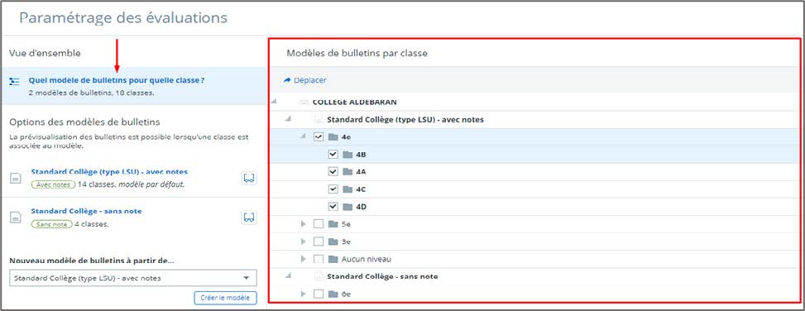This screenshot has height=311, width=805.
Task: Expand the Aucun niveau node
Action: click(x=304, y=259)
